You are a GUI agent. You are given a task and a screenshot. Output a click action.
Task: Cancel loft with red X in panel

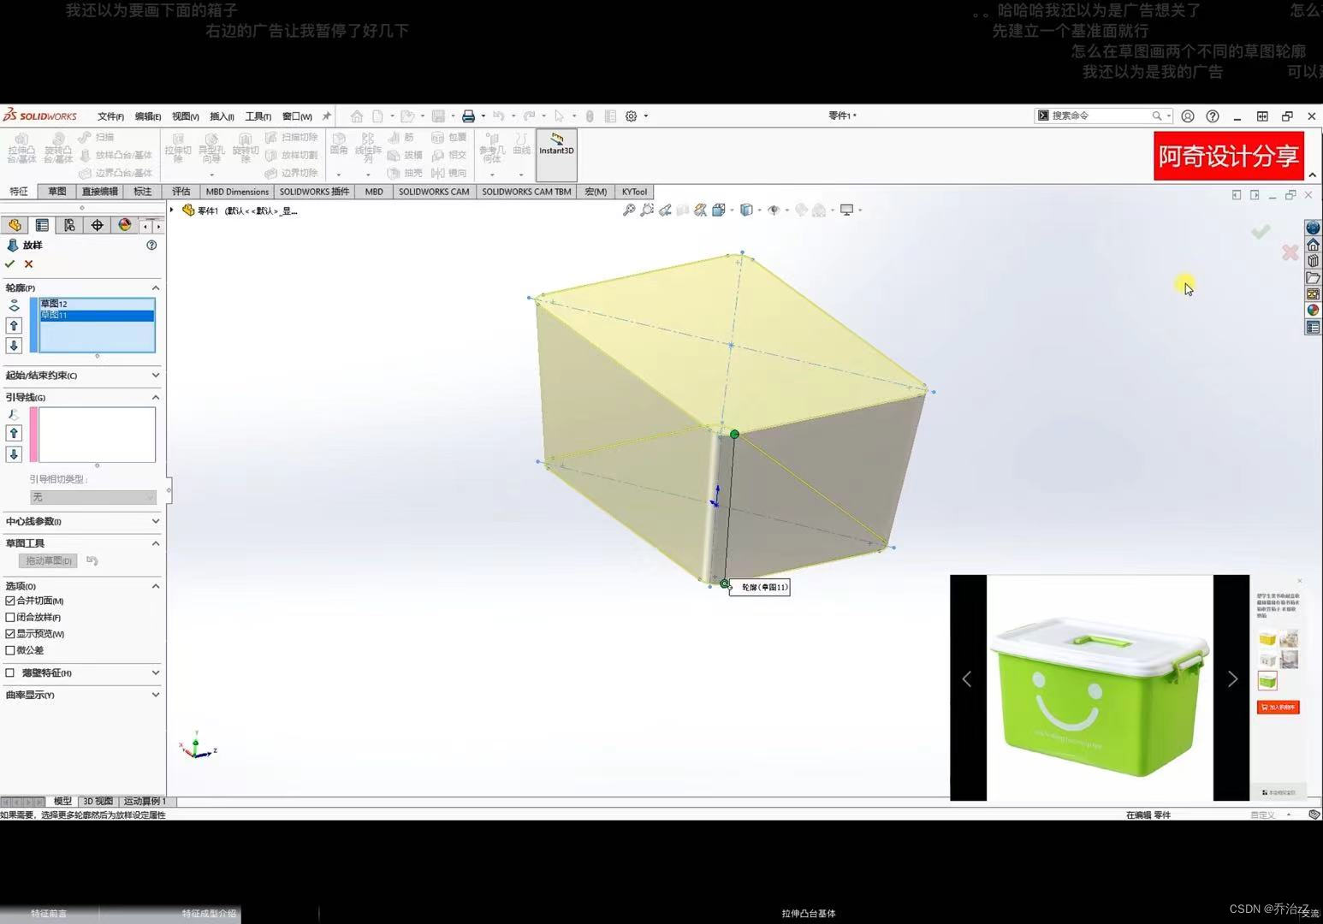point(29,264)
